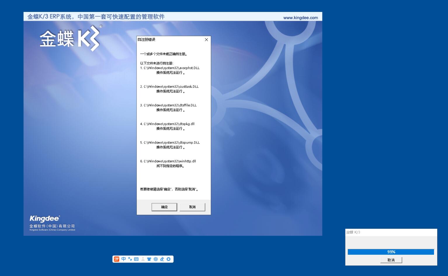Select the winhttp.dll file path line
The image size is (448, 276).
coord(168,161)
